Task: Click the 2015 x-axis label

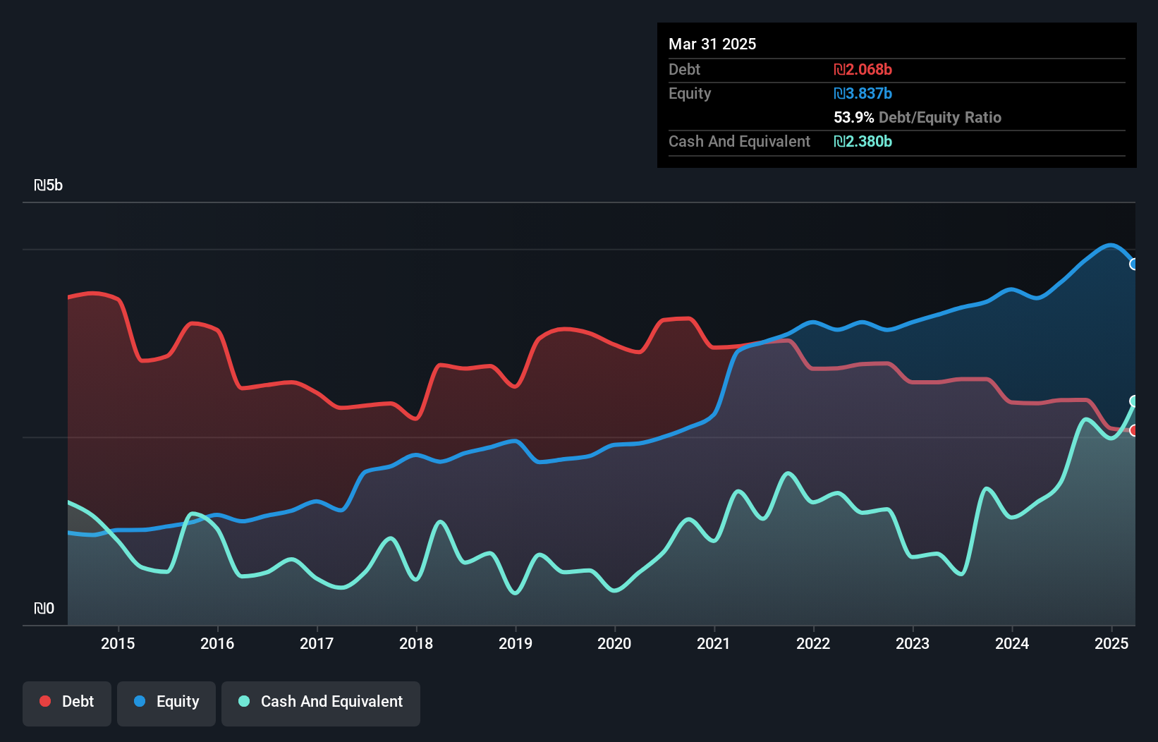Action: coord(118,643)
